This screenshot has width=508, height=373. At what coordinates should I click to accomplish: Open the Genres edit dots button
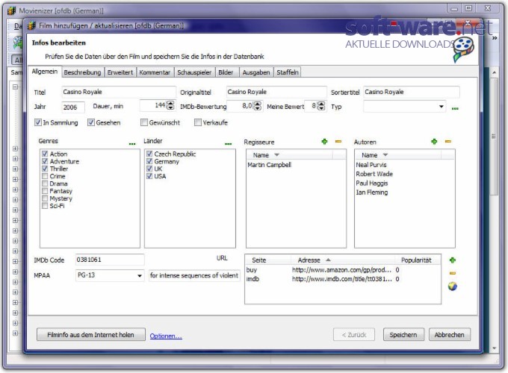pyautogui.click(x=132, y=143)
